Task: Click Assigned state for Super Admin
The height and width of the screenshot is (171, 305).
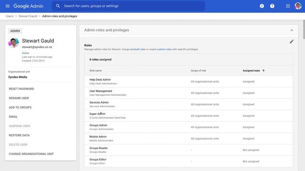Action: 248,116
